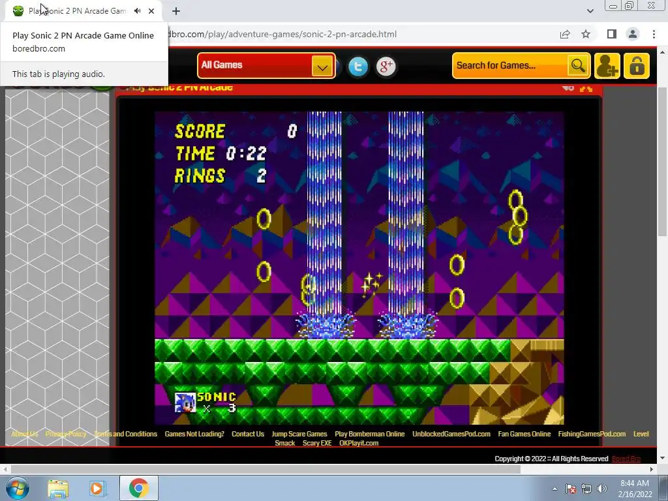Open the site's Google Plus page
This screenshot has width=668, height=501.
click(x=386, y=67)
